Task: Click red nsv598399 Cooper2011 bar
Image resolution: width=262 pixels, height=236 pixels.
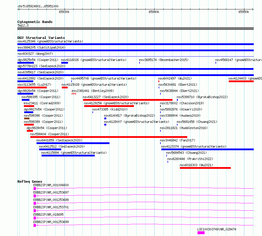Action: pos(29,125)
